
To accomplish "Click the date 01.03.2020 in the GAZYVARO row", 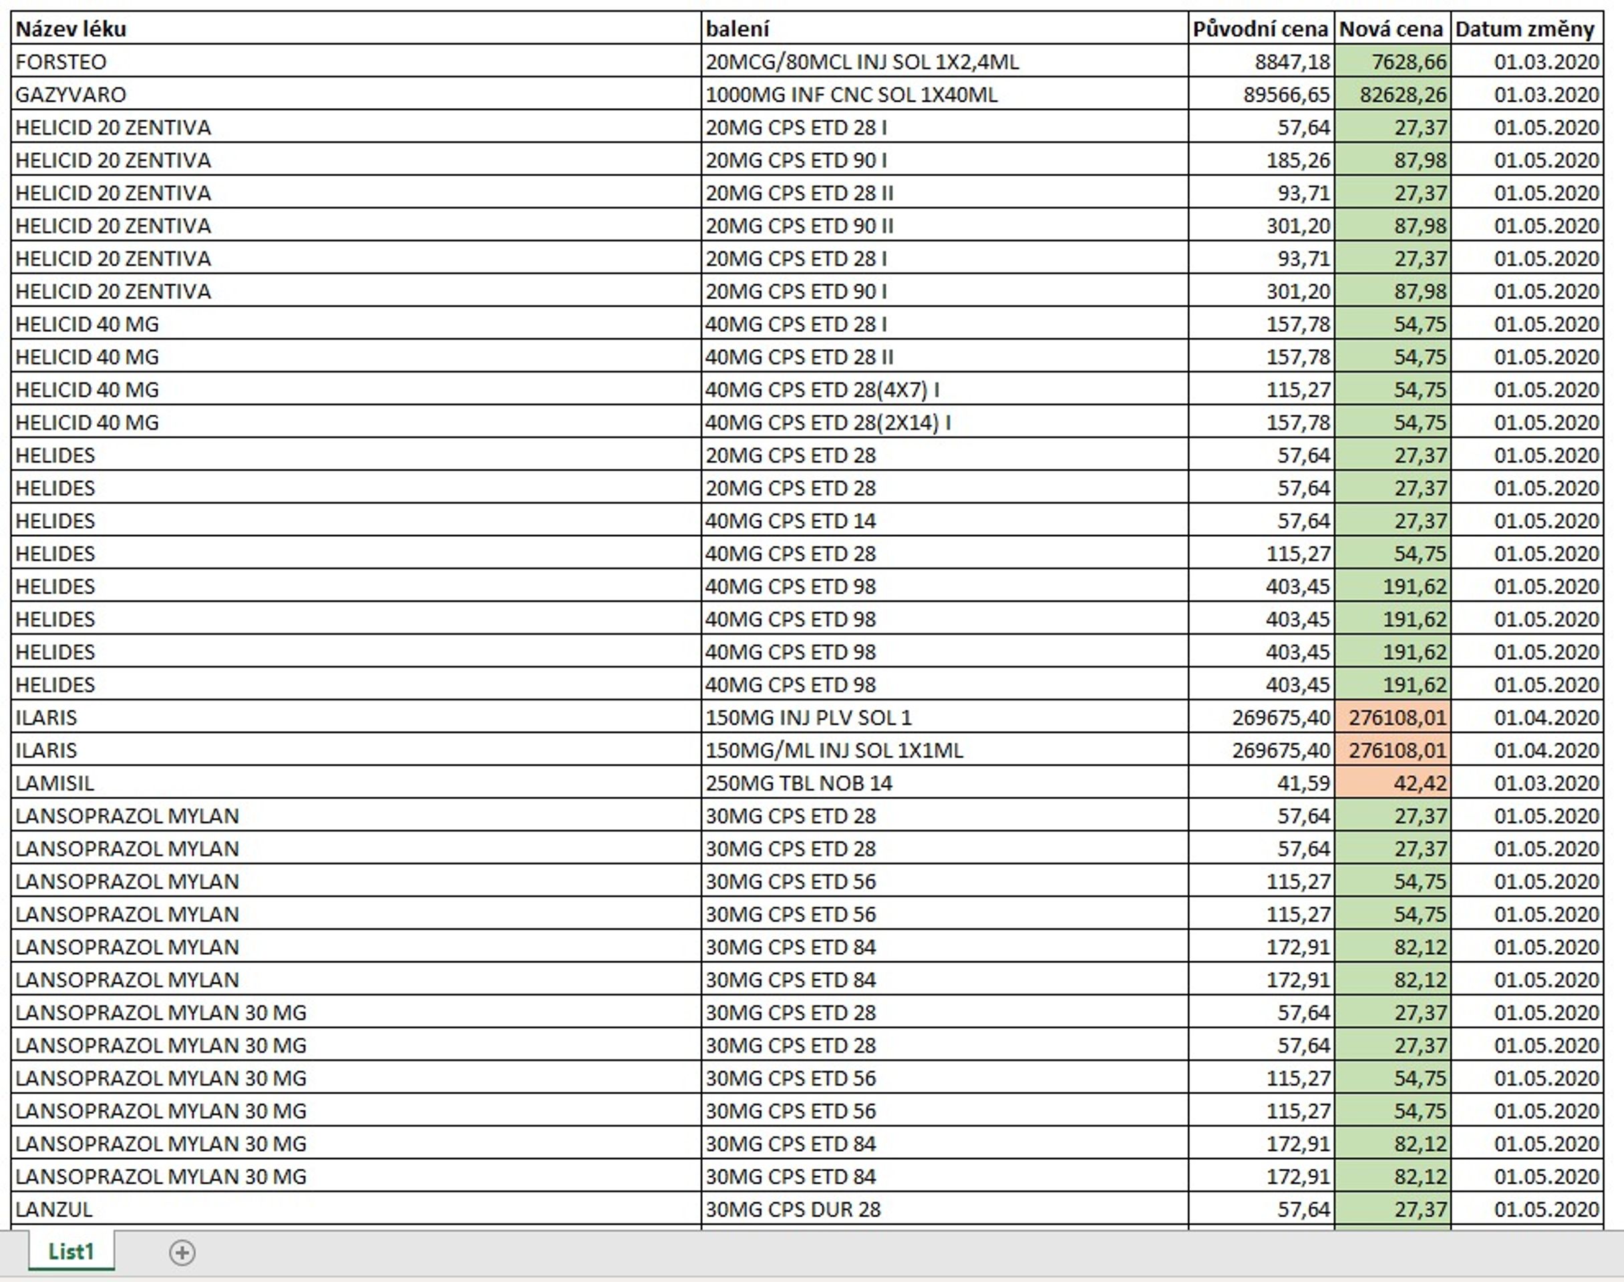I will (1527, 95).
